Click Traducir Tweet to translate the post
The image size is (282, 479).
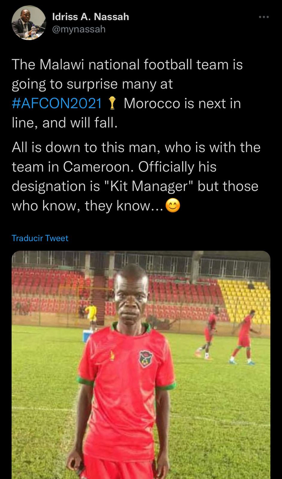(x=40, y=238)
